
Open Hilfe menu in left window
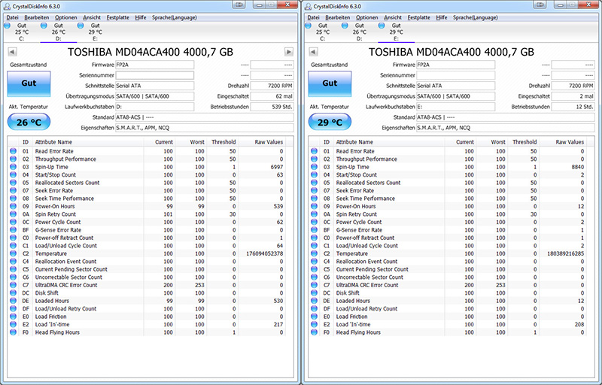141,17
